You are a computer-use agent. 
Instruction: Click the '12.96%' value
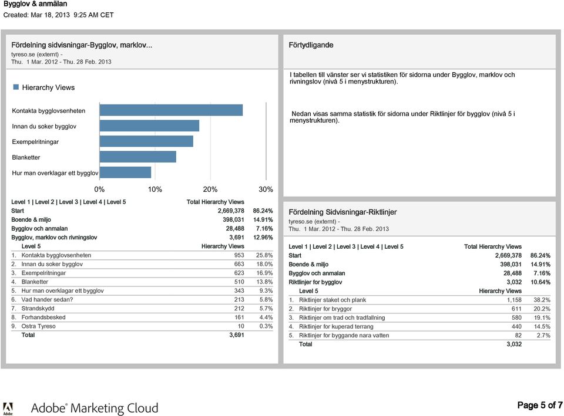(263, 238)
